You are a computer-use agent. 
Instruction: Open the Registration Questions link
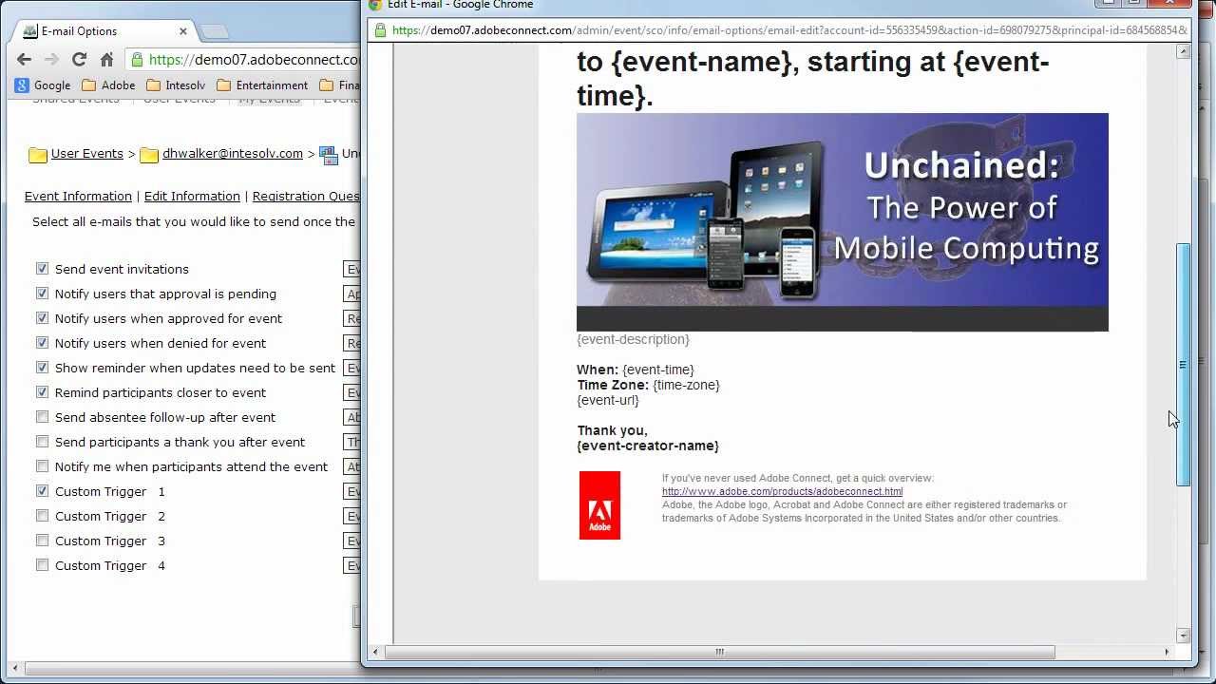click(x=306, y=197)
